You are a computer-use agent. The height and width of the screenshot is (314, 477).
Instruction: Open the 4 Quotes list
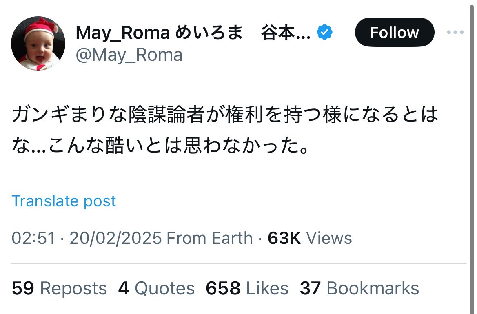[x=156, y=288]
